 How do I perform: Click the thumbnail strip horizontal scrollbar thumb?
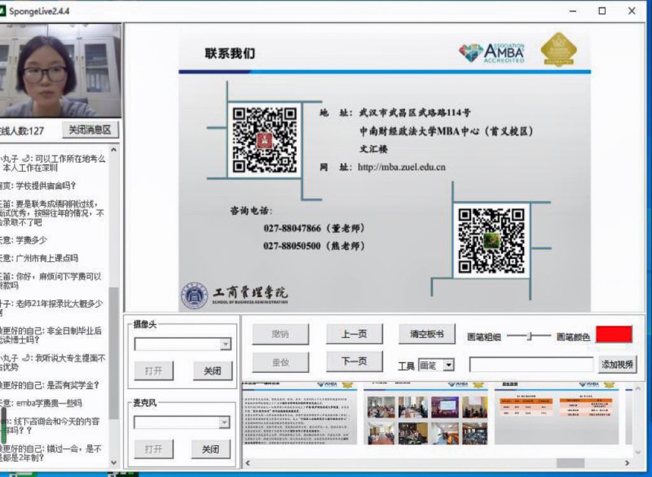(570, 462)
